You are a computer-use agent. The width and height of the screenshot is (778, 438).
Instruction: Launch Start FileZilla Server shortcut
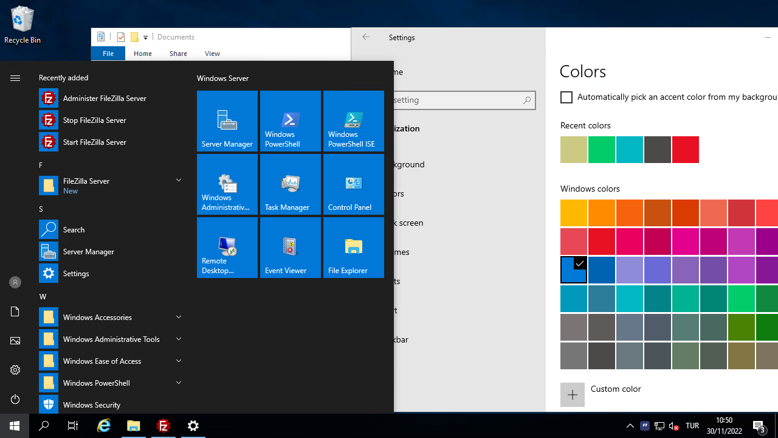click(x=111, y=142)
